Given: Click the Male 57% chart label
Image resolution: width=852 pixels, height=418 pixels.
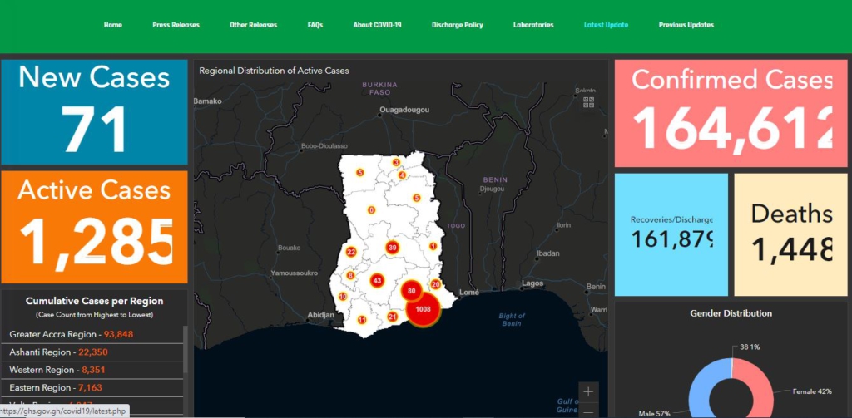Looking at the screenshot, I should click(x=656, y=414).
